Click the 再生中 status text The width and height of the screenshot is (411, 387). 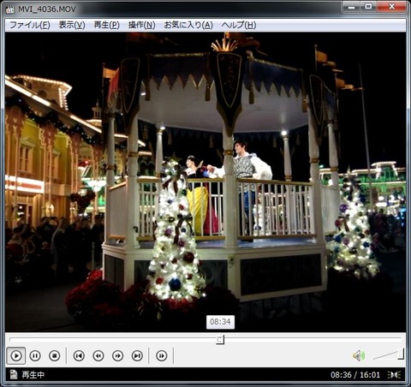point(33,375)
